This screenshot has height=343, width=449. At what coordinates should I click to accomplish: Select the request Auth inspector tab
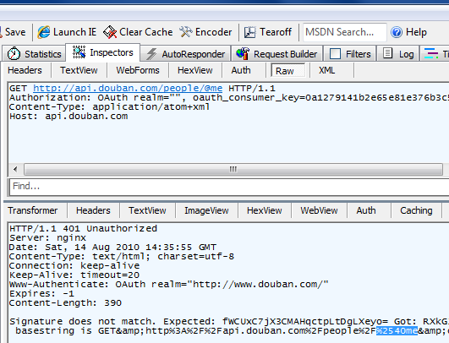click(241, 70)
